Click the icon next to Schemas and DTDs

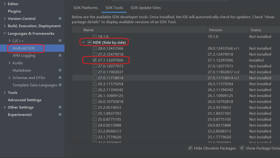coord(60,78)
